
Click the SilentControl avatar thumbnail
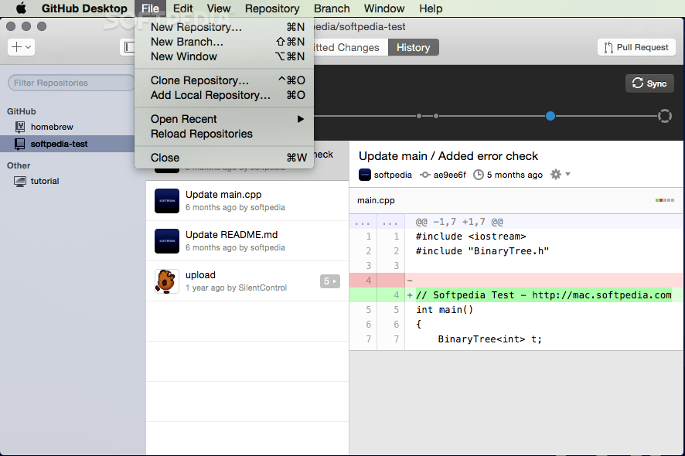click(167, 281)
